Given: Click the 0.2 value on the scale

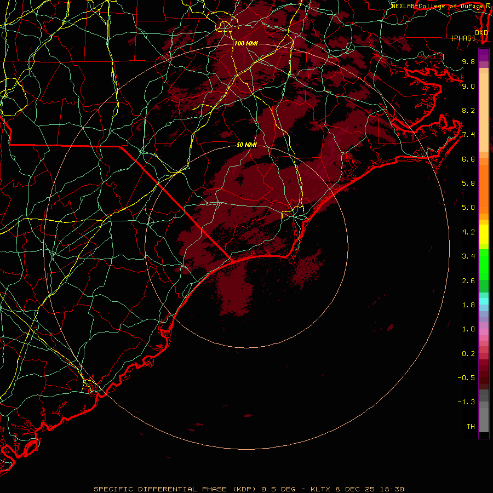Looking at the screenshot, I should tap(468, 354).
